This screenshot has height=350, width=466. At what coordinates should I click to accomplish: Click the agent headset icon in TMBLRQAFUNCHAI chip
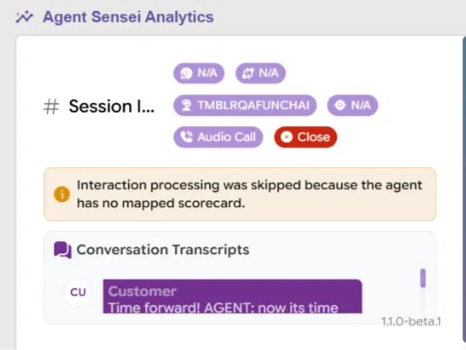[x=186, y=105]
